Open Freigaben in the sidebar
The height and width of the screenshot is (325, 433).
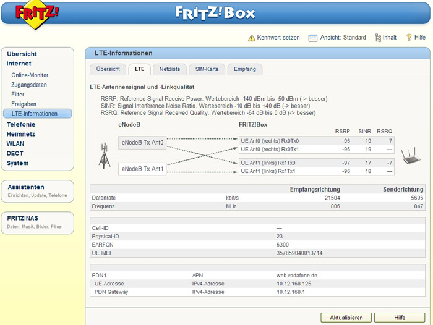[24, 104]
